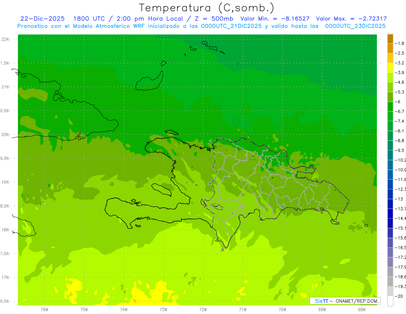The width and height of the screenshot is (406, 314).
Task: Click the white legend swatch below -20
Action: click(390, 301)
